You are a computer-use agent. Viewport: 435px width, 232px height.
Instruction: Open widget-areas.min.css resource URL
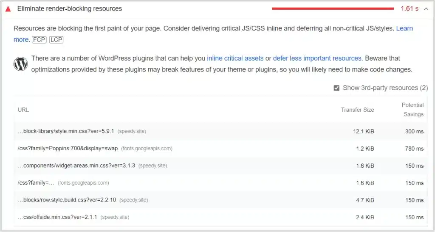coord(76,166)
